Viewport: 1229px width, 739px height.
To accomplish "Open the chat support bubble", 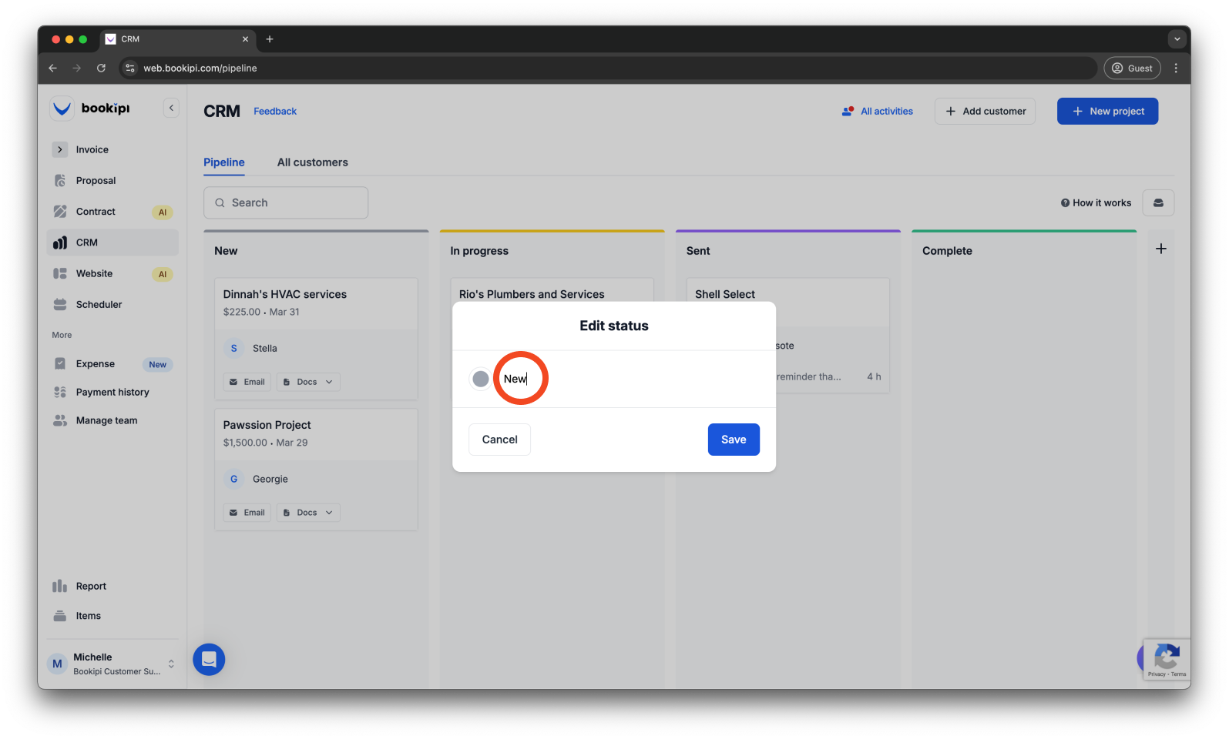I will (209, 660).
